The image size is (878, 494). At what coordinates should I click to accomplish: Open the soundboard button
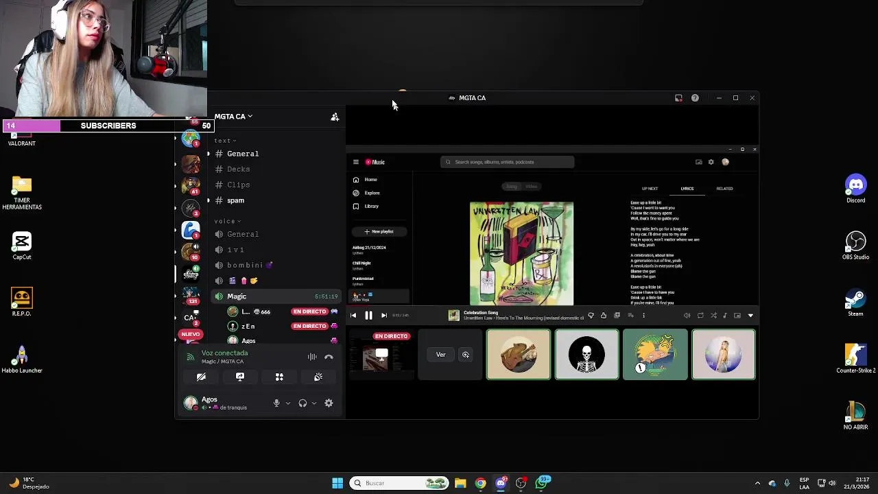[x=318, y=377]
